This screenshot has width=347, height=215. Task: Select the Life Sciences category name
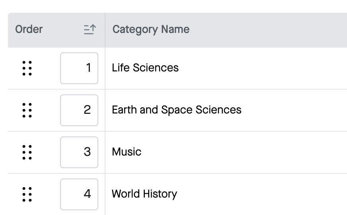145,68
